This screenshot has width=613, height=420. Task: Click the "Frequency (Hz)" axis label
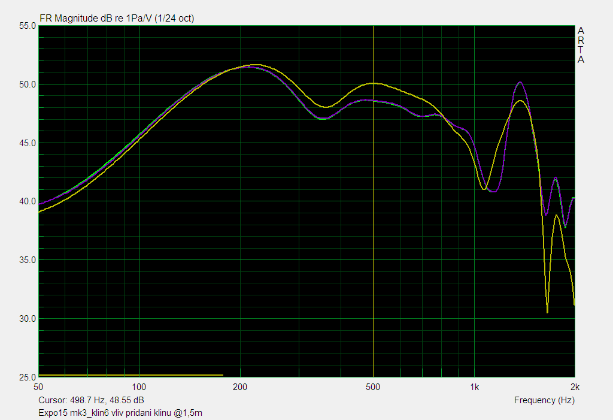tap(544, 400)
